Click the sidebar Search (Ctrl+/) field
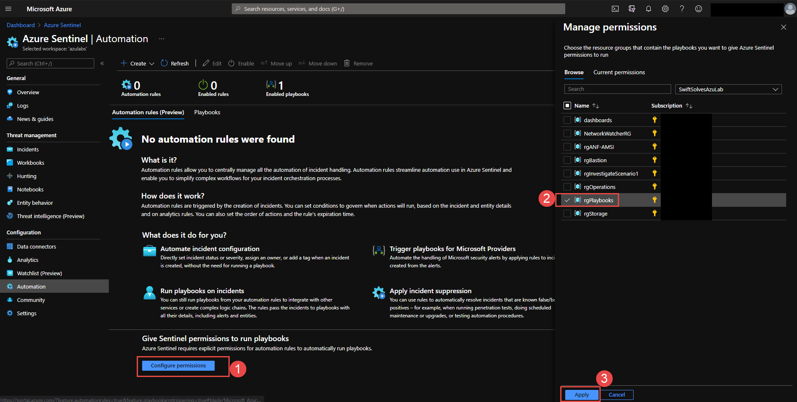This screenshot has height=402, width=797. click(x=50, y=63)
